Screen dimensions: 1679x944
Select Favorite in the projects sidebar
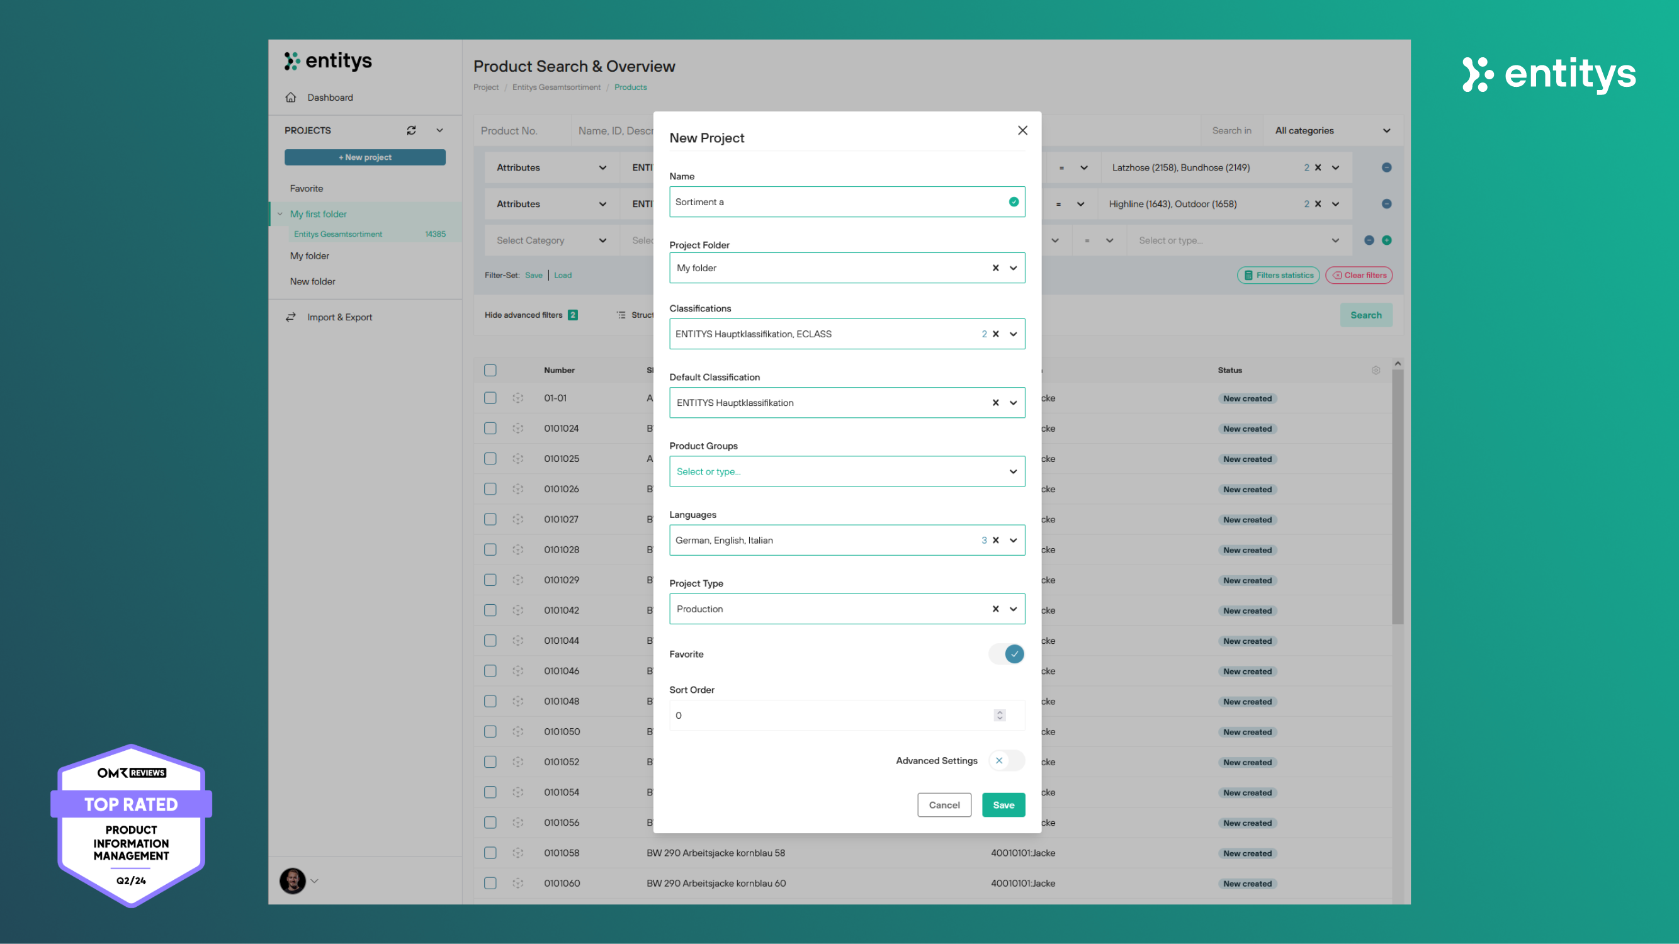(x=307, y=188)
